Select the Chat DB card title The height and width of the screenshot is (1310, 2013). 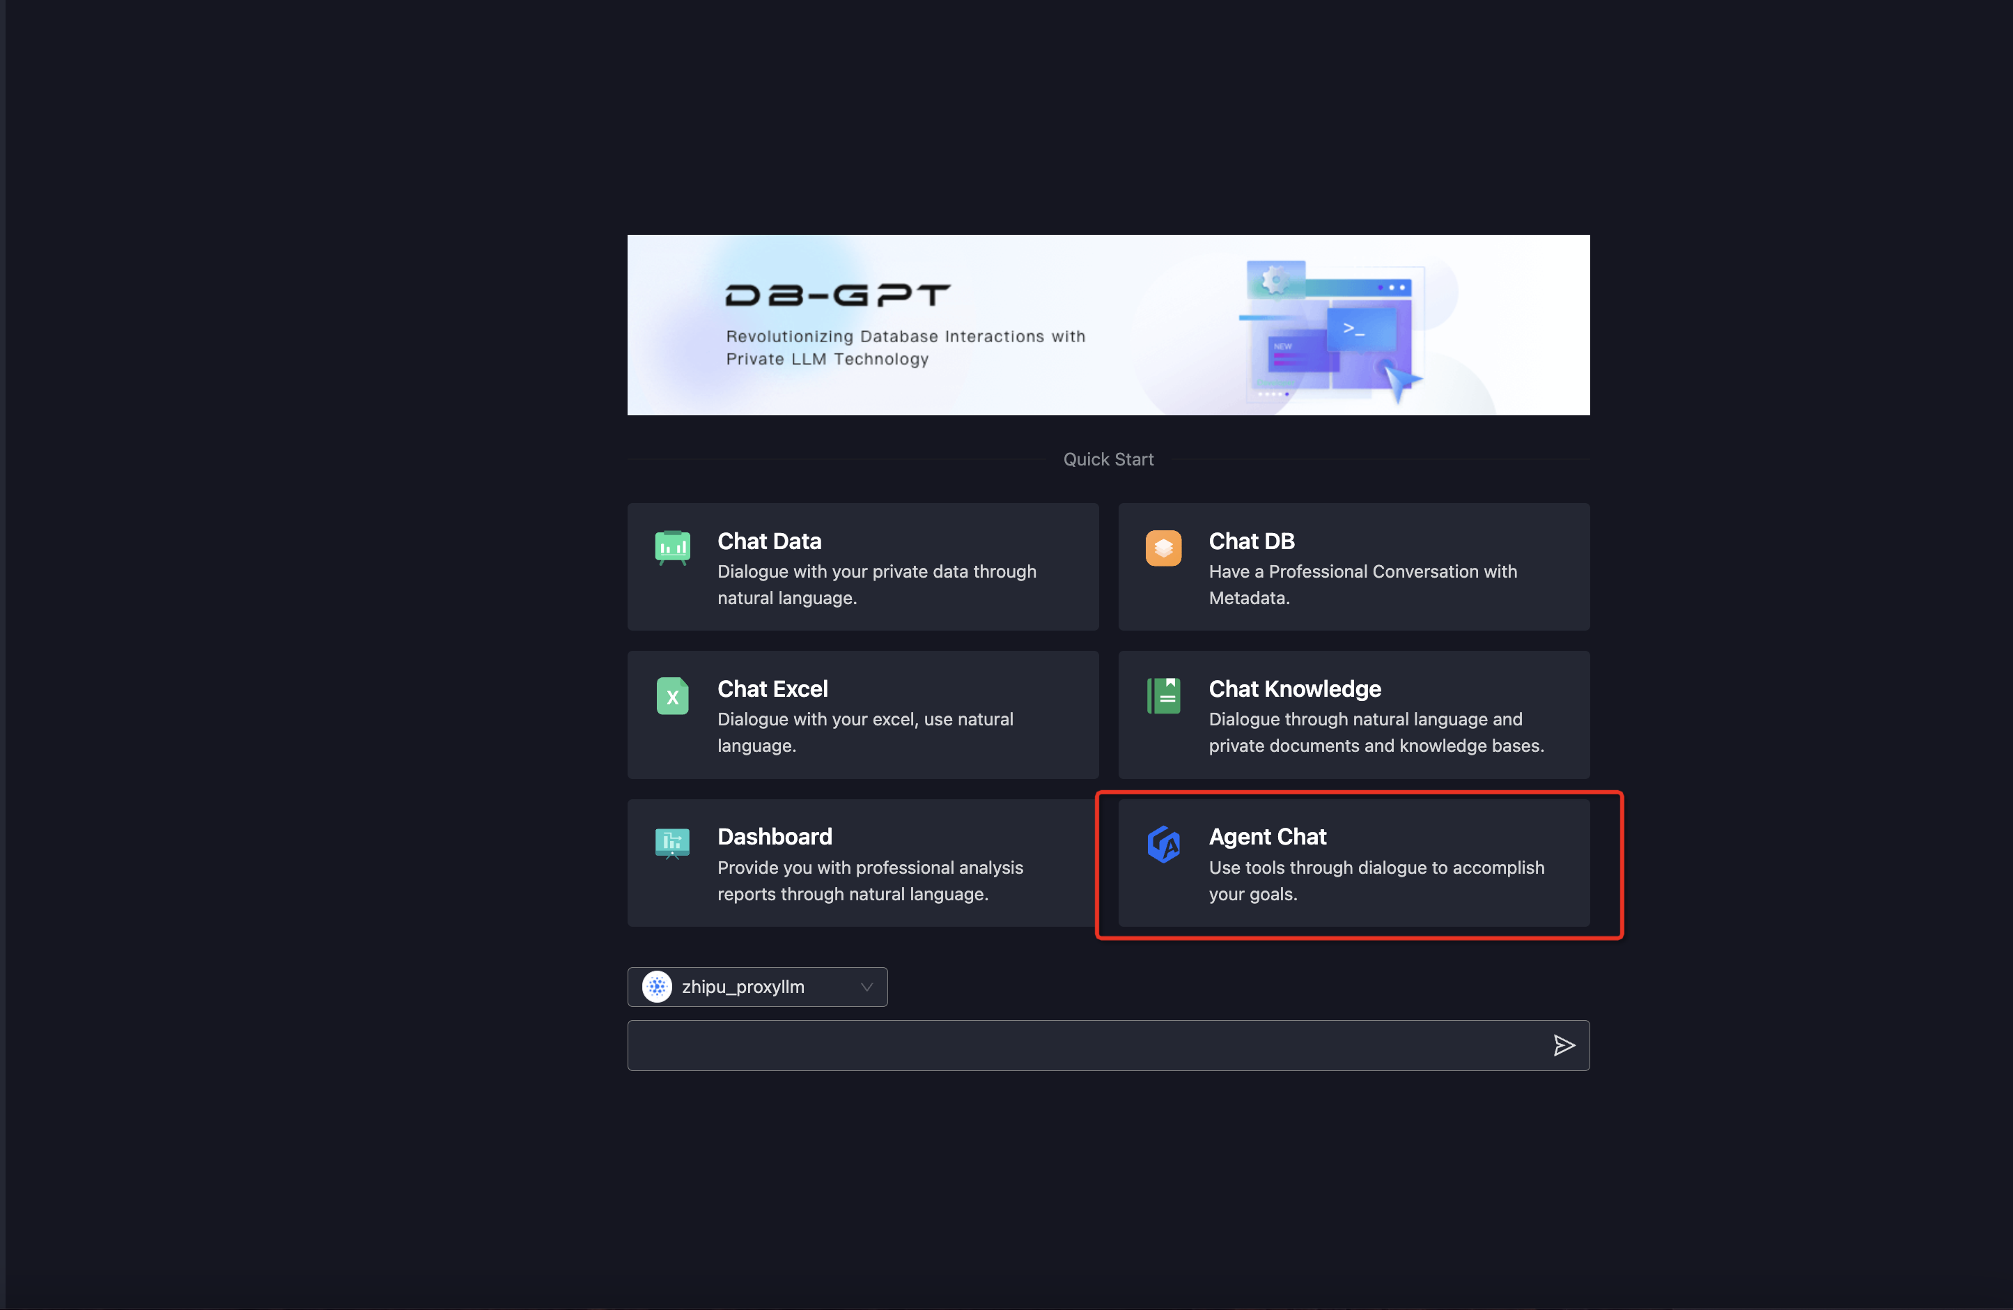click(1251, 541)
